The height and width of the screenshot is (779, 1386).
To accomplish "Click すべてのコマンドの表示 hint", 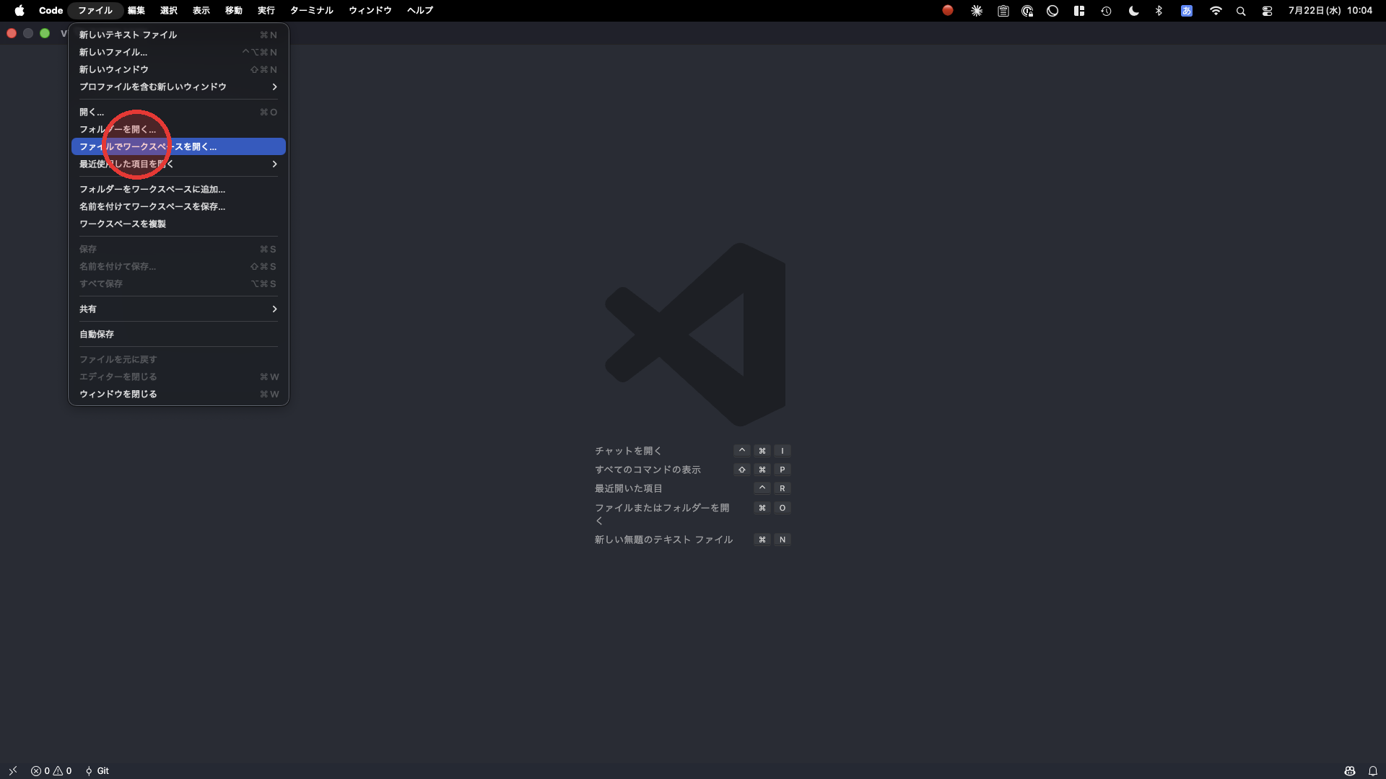I will 648,470.
